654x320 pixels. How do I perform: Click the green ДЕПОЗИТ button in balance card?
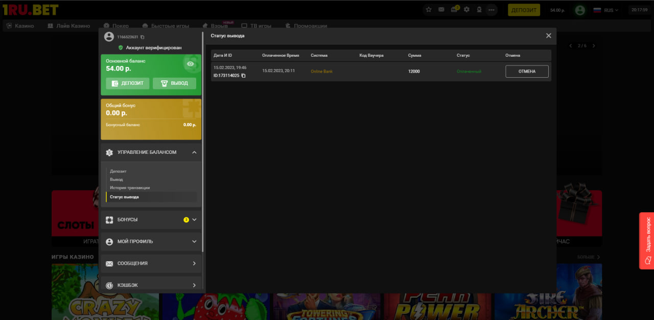pyautogui.click(x=128, y=83)
